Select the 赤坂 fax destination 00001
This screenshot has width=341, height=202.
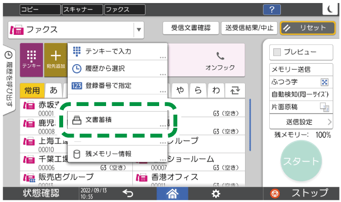(x=43, y=108)
